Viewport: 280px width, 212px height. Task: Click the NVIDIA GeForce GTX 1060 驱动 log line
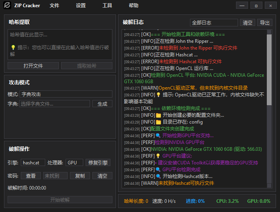193,149
